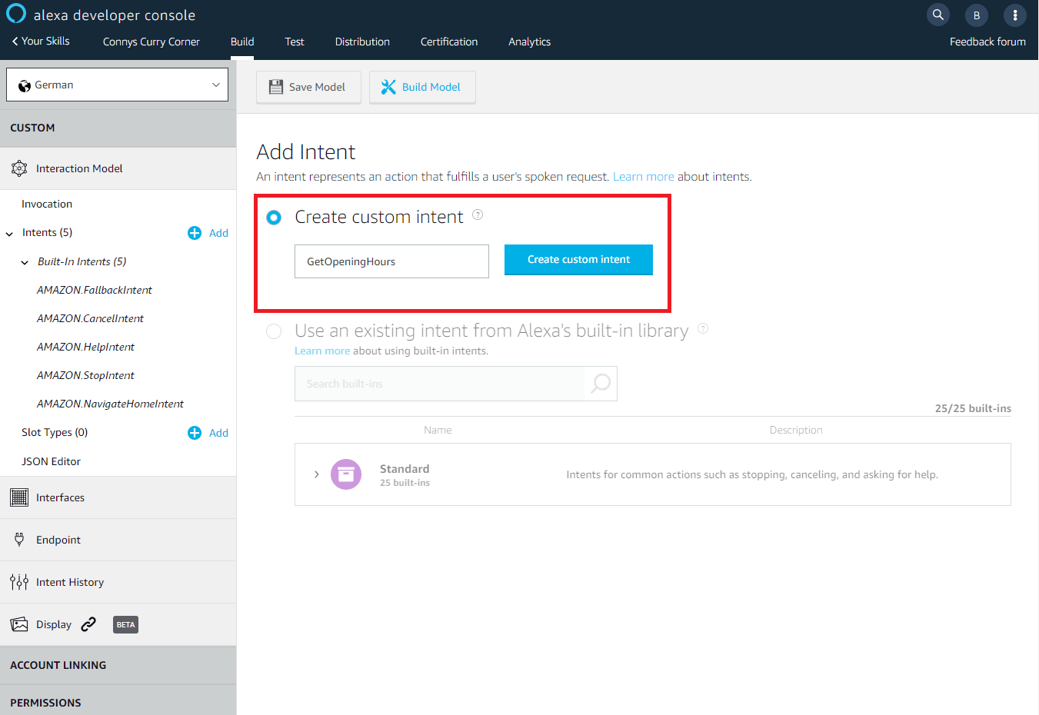Click the Build Model button
Viewport: 1039px width, 715px height.
click(x=422, y=87)
